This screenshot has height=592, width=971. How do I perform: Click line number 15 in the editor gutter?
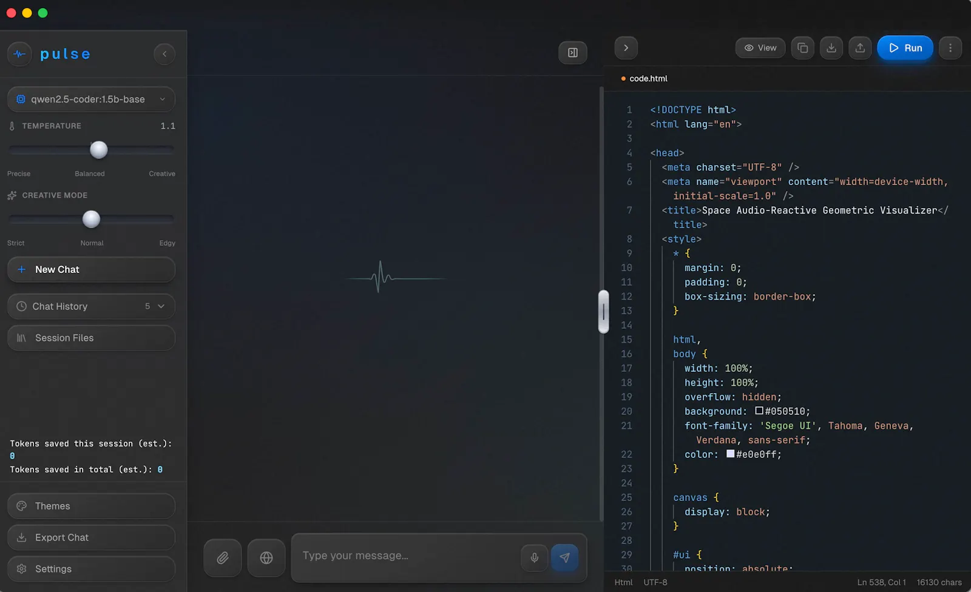[626, 340]
